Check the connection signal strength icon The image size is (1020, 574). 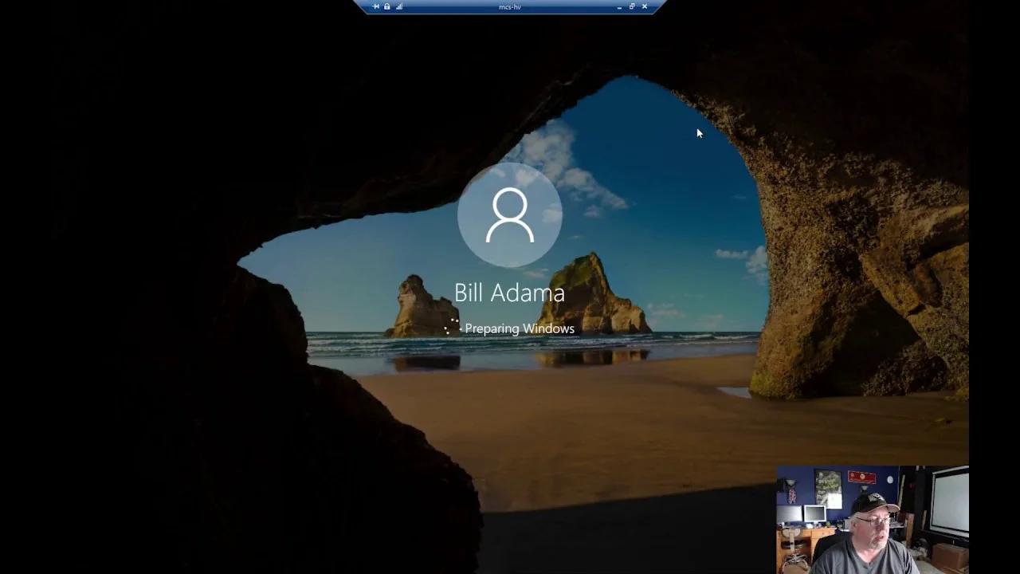click(399, 6)
